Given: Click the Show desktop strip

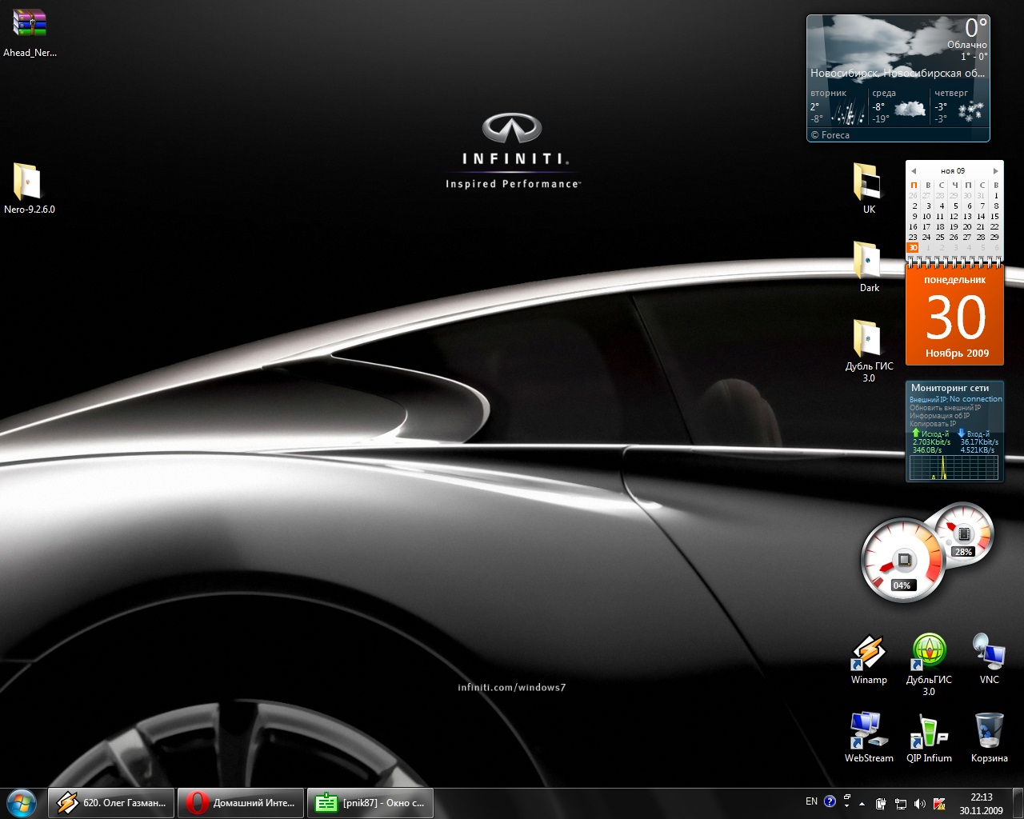Looking at the screenshot, I should pos(1018,803).
